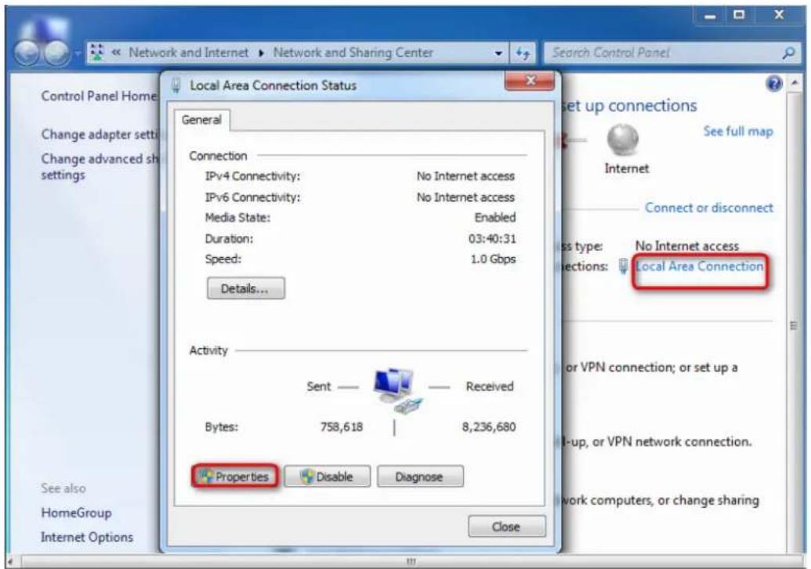Click the Speed value 1.0 Gbps

point(493,259)
